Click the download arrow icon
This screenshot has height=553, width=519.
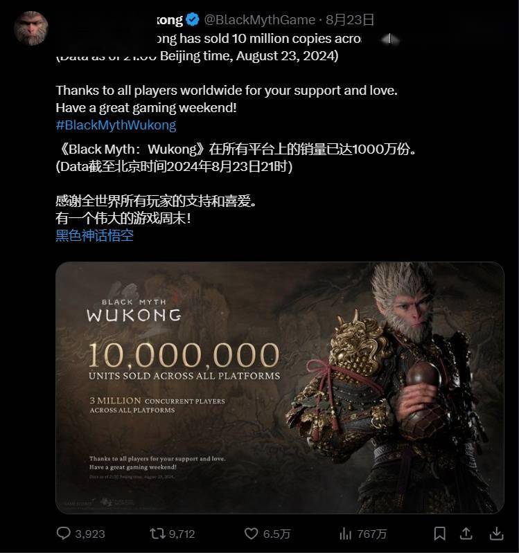pos(496,533)
